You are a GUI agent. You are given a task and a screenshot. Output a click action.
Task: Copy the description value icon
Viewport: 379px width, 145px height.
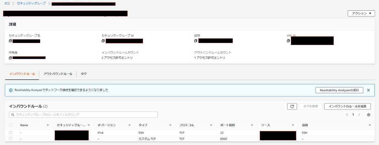coord(196,41)
